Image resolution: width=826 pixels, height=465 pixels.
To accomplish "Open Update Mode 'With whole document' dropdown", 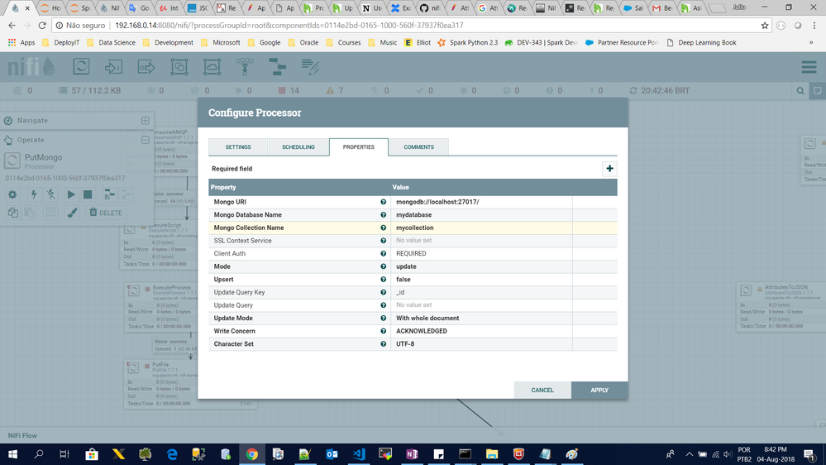I will (481, 318).
